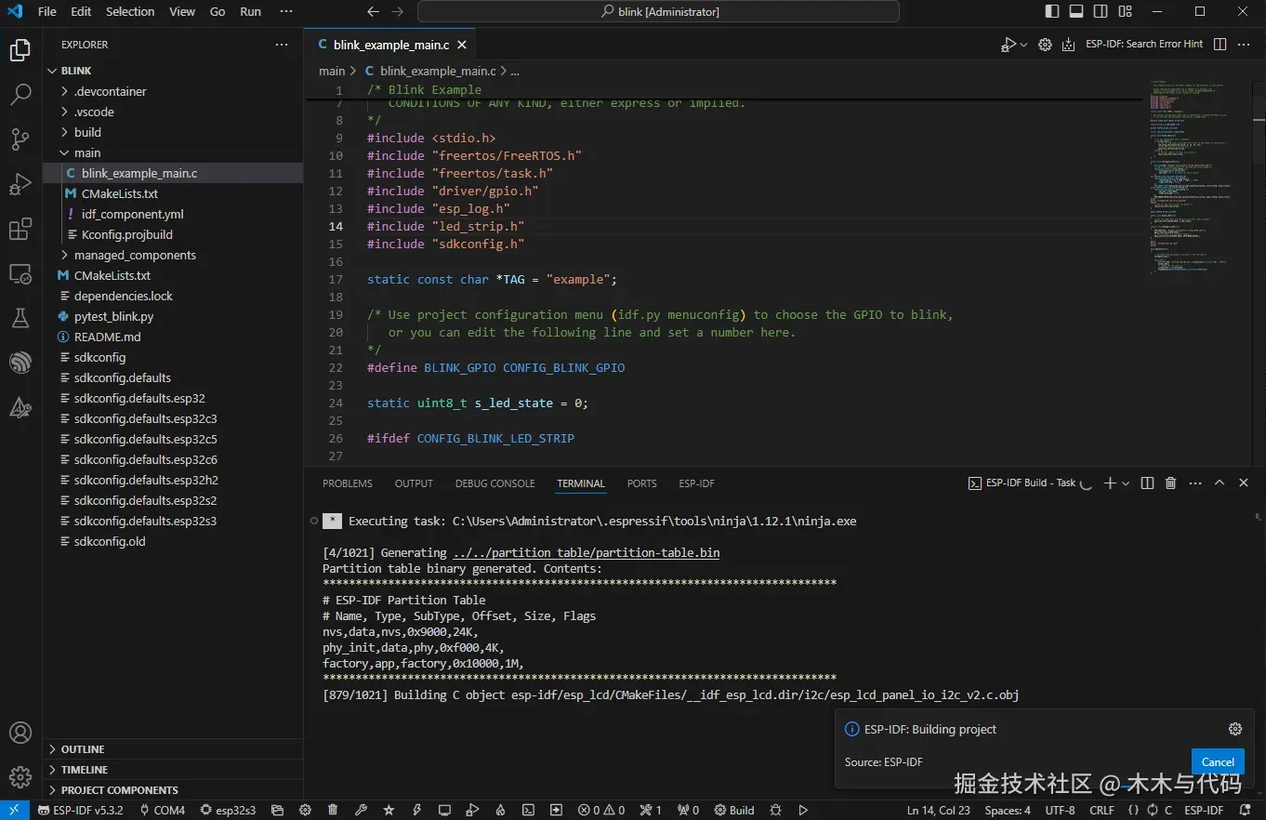Open the ESP-IDF Explorer in activity bar
Screen dimensions: 1266x820
(x=20, y=362)
